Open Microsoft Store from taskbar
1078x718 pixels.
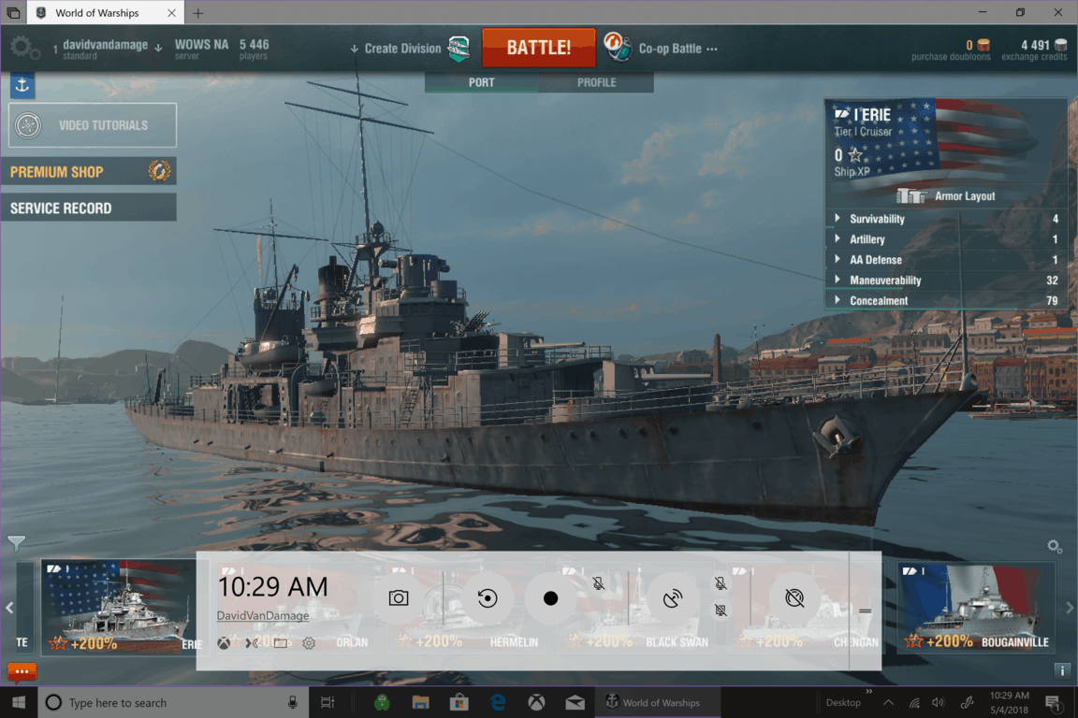click(x=459, y=702)
